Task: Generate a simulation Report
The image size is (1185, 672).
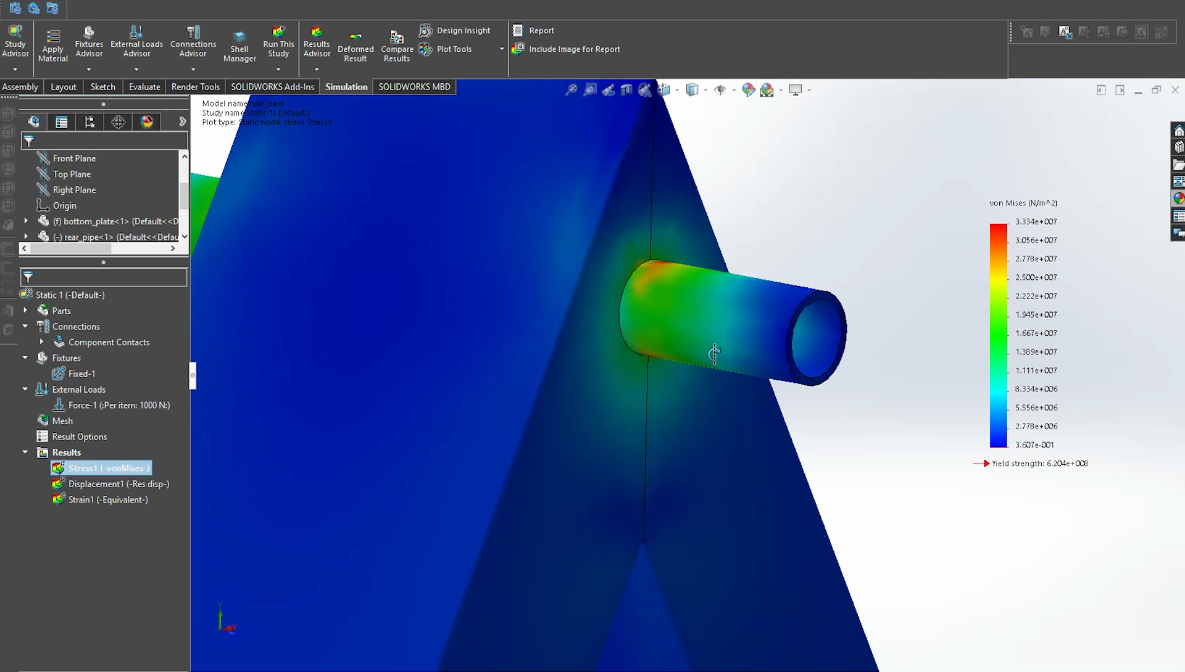Action: pos(533,30)
